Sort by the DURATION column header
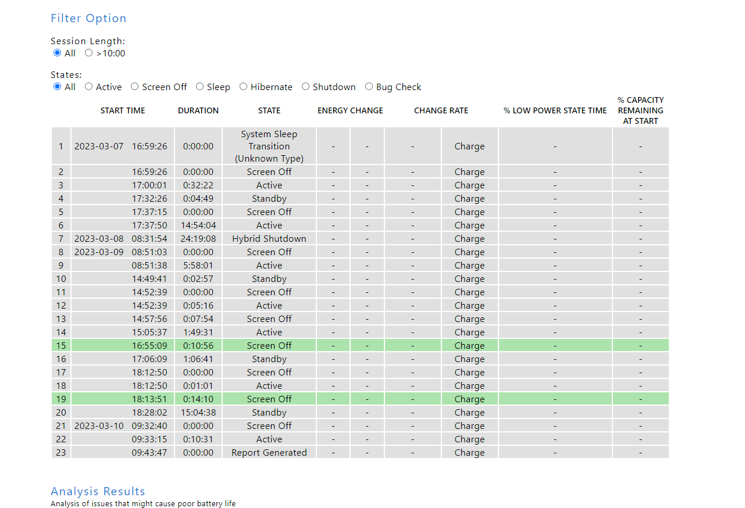 click(x=198, y=110)
